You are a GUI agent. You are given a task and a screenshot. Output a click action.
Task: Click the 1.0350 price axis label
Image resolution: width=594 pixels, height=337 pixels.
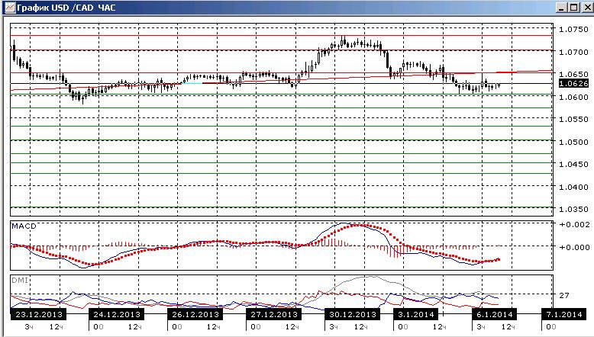(573, 209)
